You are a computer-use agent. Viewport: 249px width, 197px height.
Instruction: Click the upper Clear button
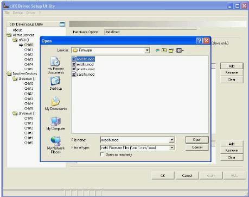click(232, 79)
